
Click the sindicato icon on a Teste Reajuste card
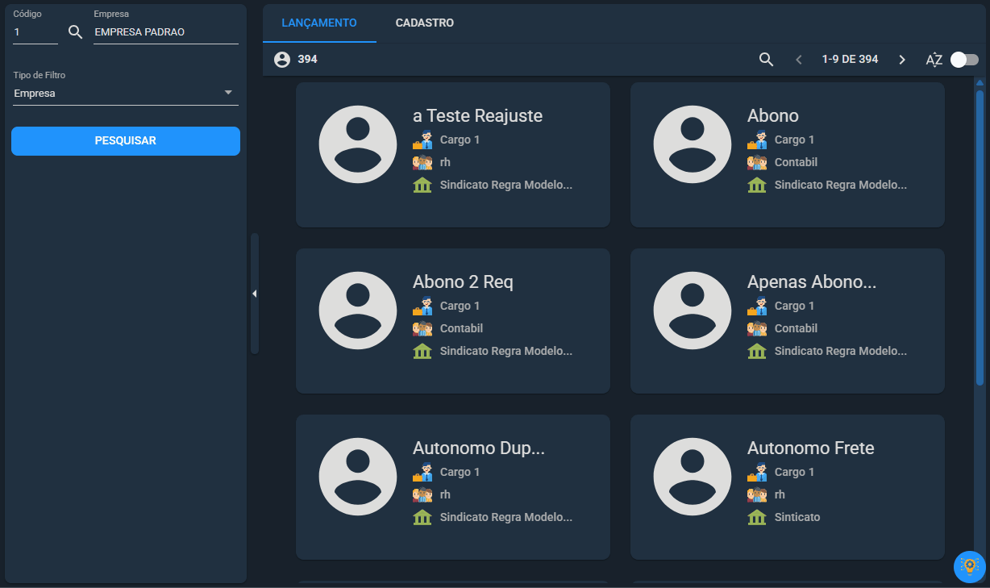422,186
